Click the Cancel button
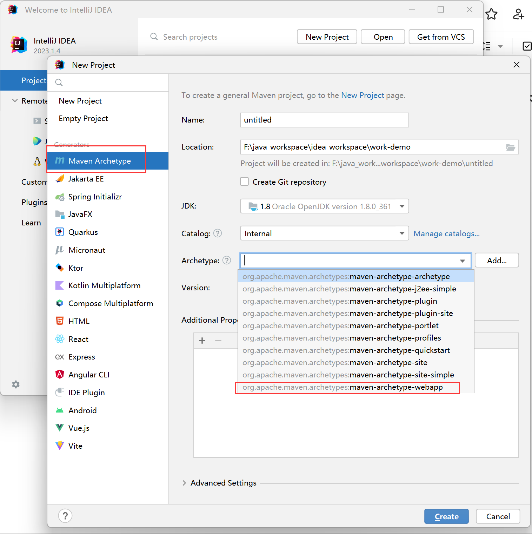532x534 pixels. [498, 516]
